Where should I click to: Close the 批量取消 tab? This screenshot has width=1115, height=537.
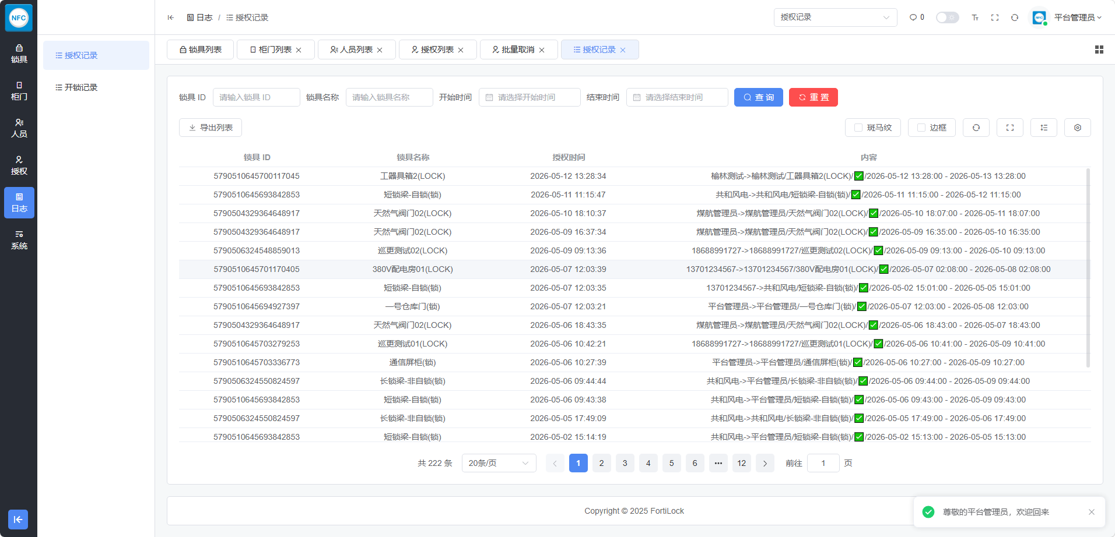click(542, 50)
